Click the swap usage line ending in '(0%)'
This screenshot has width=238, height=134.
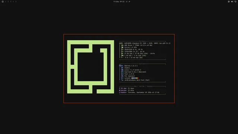pyautogui.click(x=134, y=58)
